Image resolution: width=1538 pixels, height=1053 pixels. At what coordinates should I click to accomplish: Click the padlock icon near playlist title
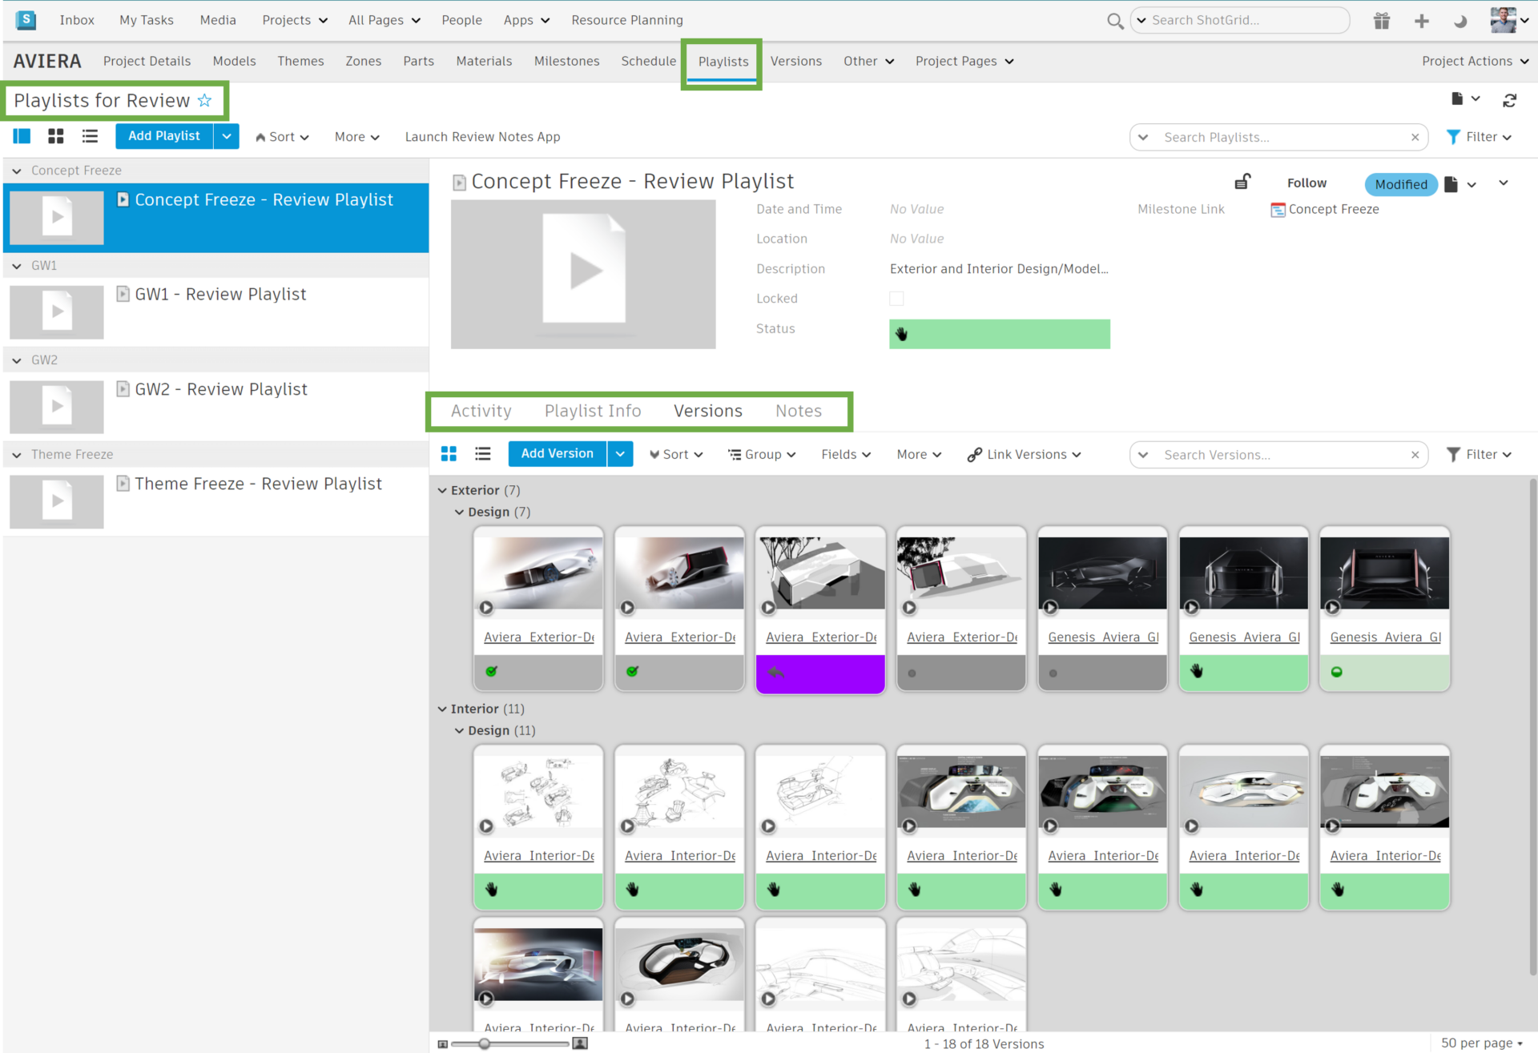1242,181
